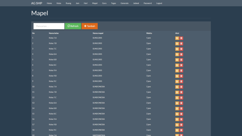Screen dimensions: 242x136
Task: Click trash icon for row 6
Action: (181, 65)
